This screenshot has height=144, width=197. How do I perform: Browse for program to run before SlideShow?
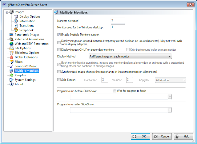[170, 97]
